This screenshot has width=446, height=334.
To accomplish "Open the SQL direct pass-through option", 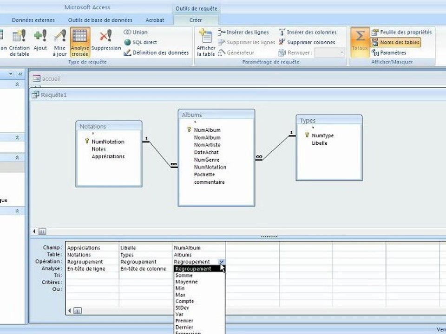I will (x=140, y=42).
